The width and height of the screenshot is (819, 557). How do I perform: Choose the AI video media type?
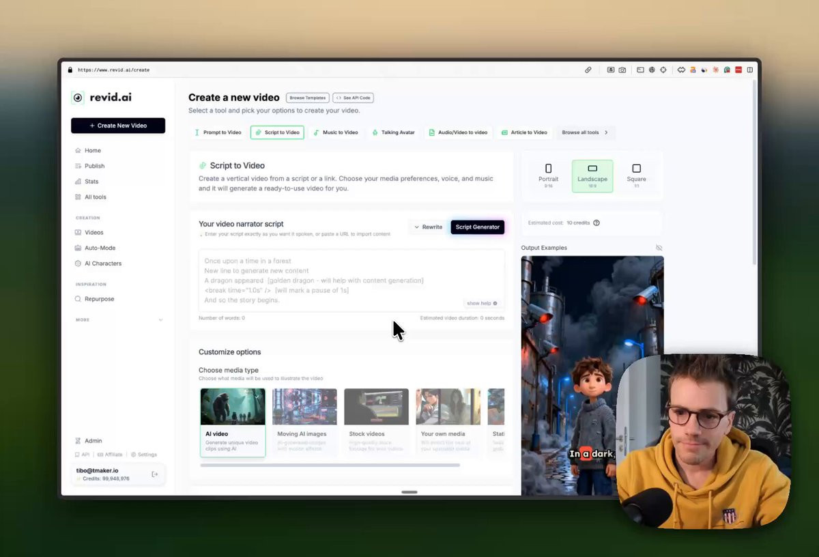233,423
